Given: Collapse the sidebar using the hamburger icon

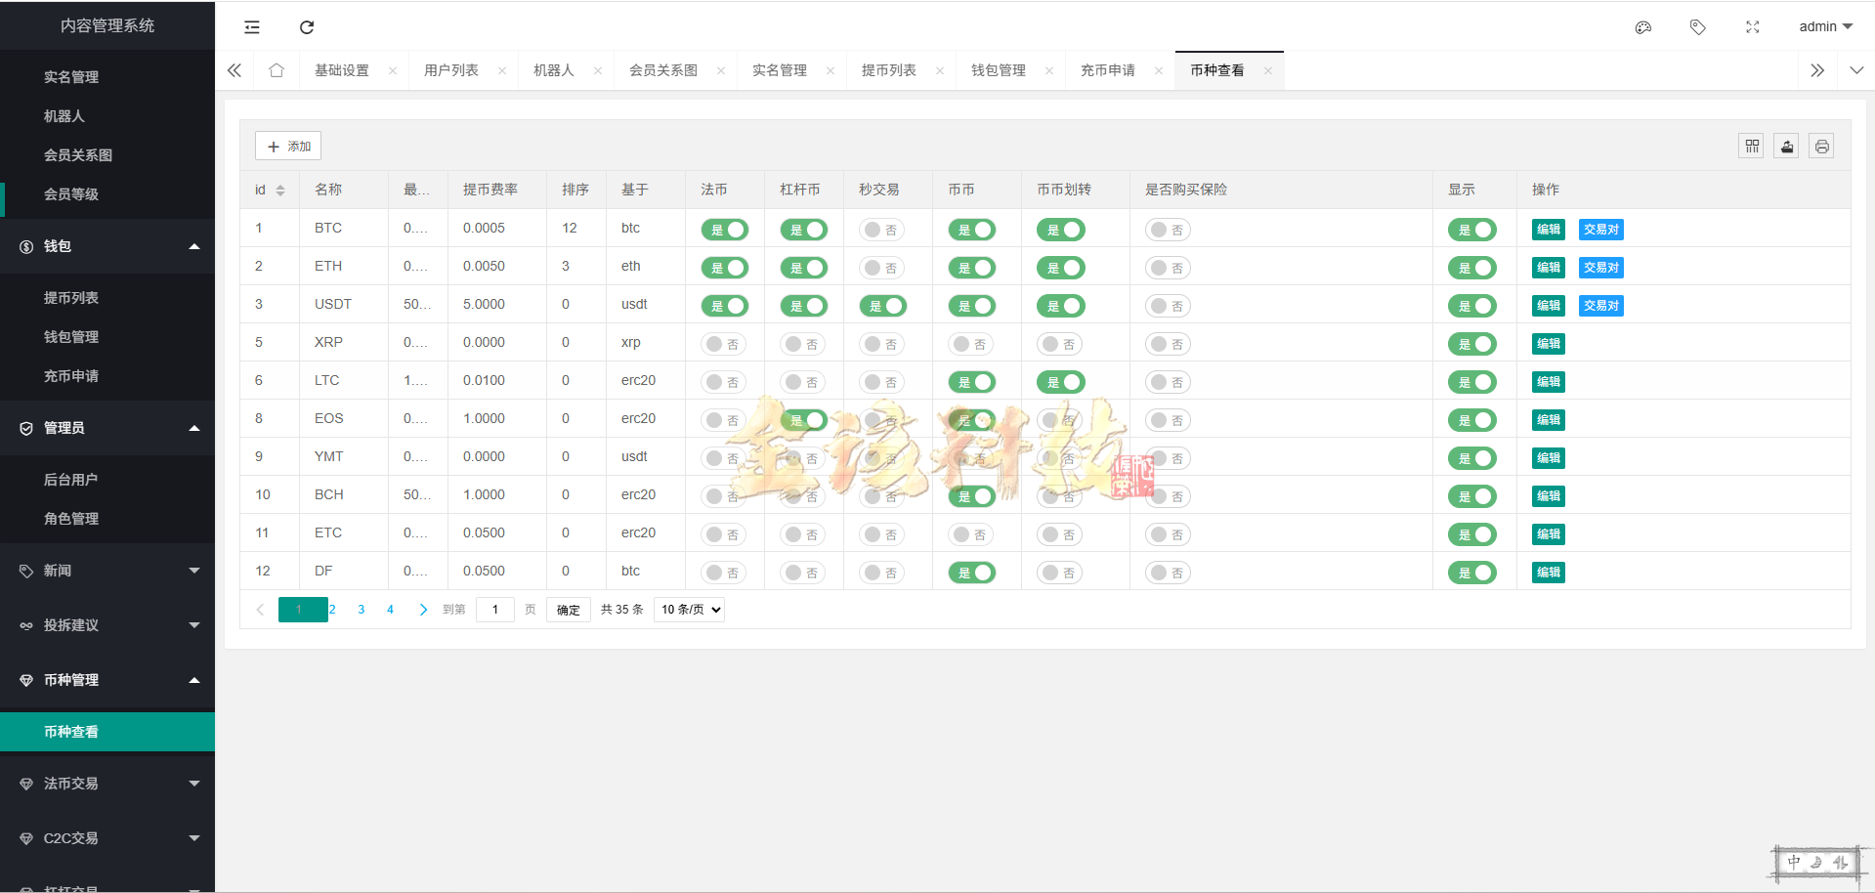Looking at the screenshot, I should [251, 26].
